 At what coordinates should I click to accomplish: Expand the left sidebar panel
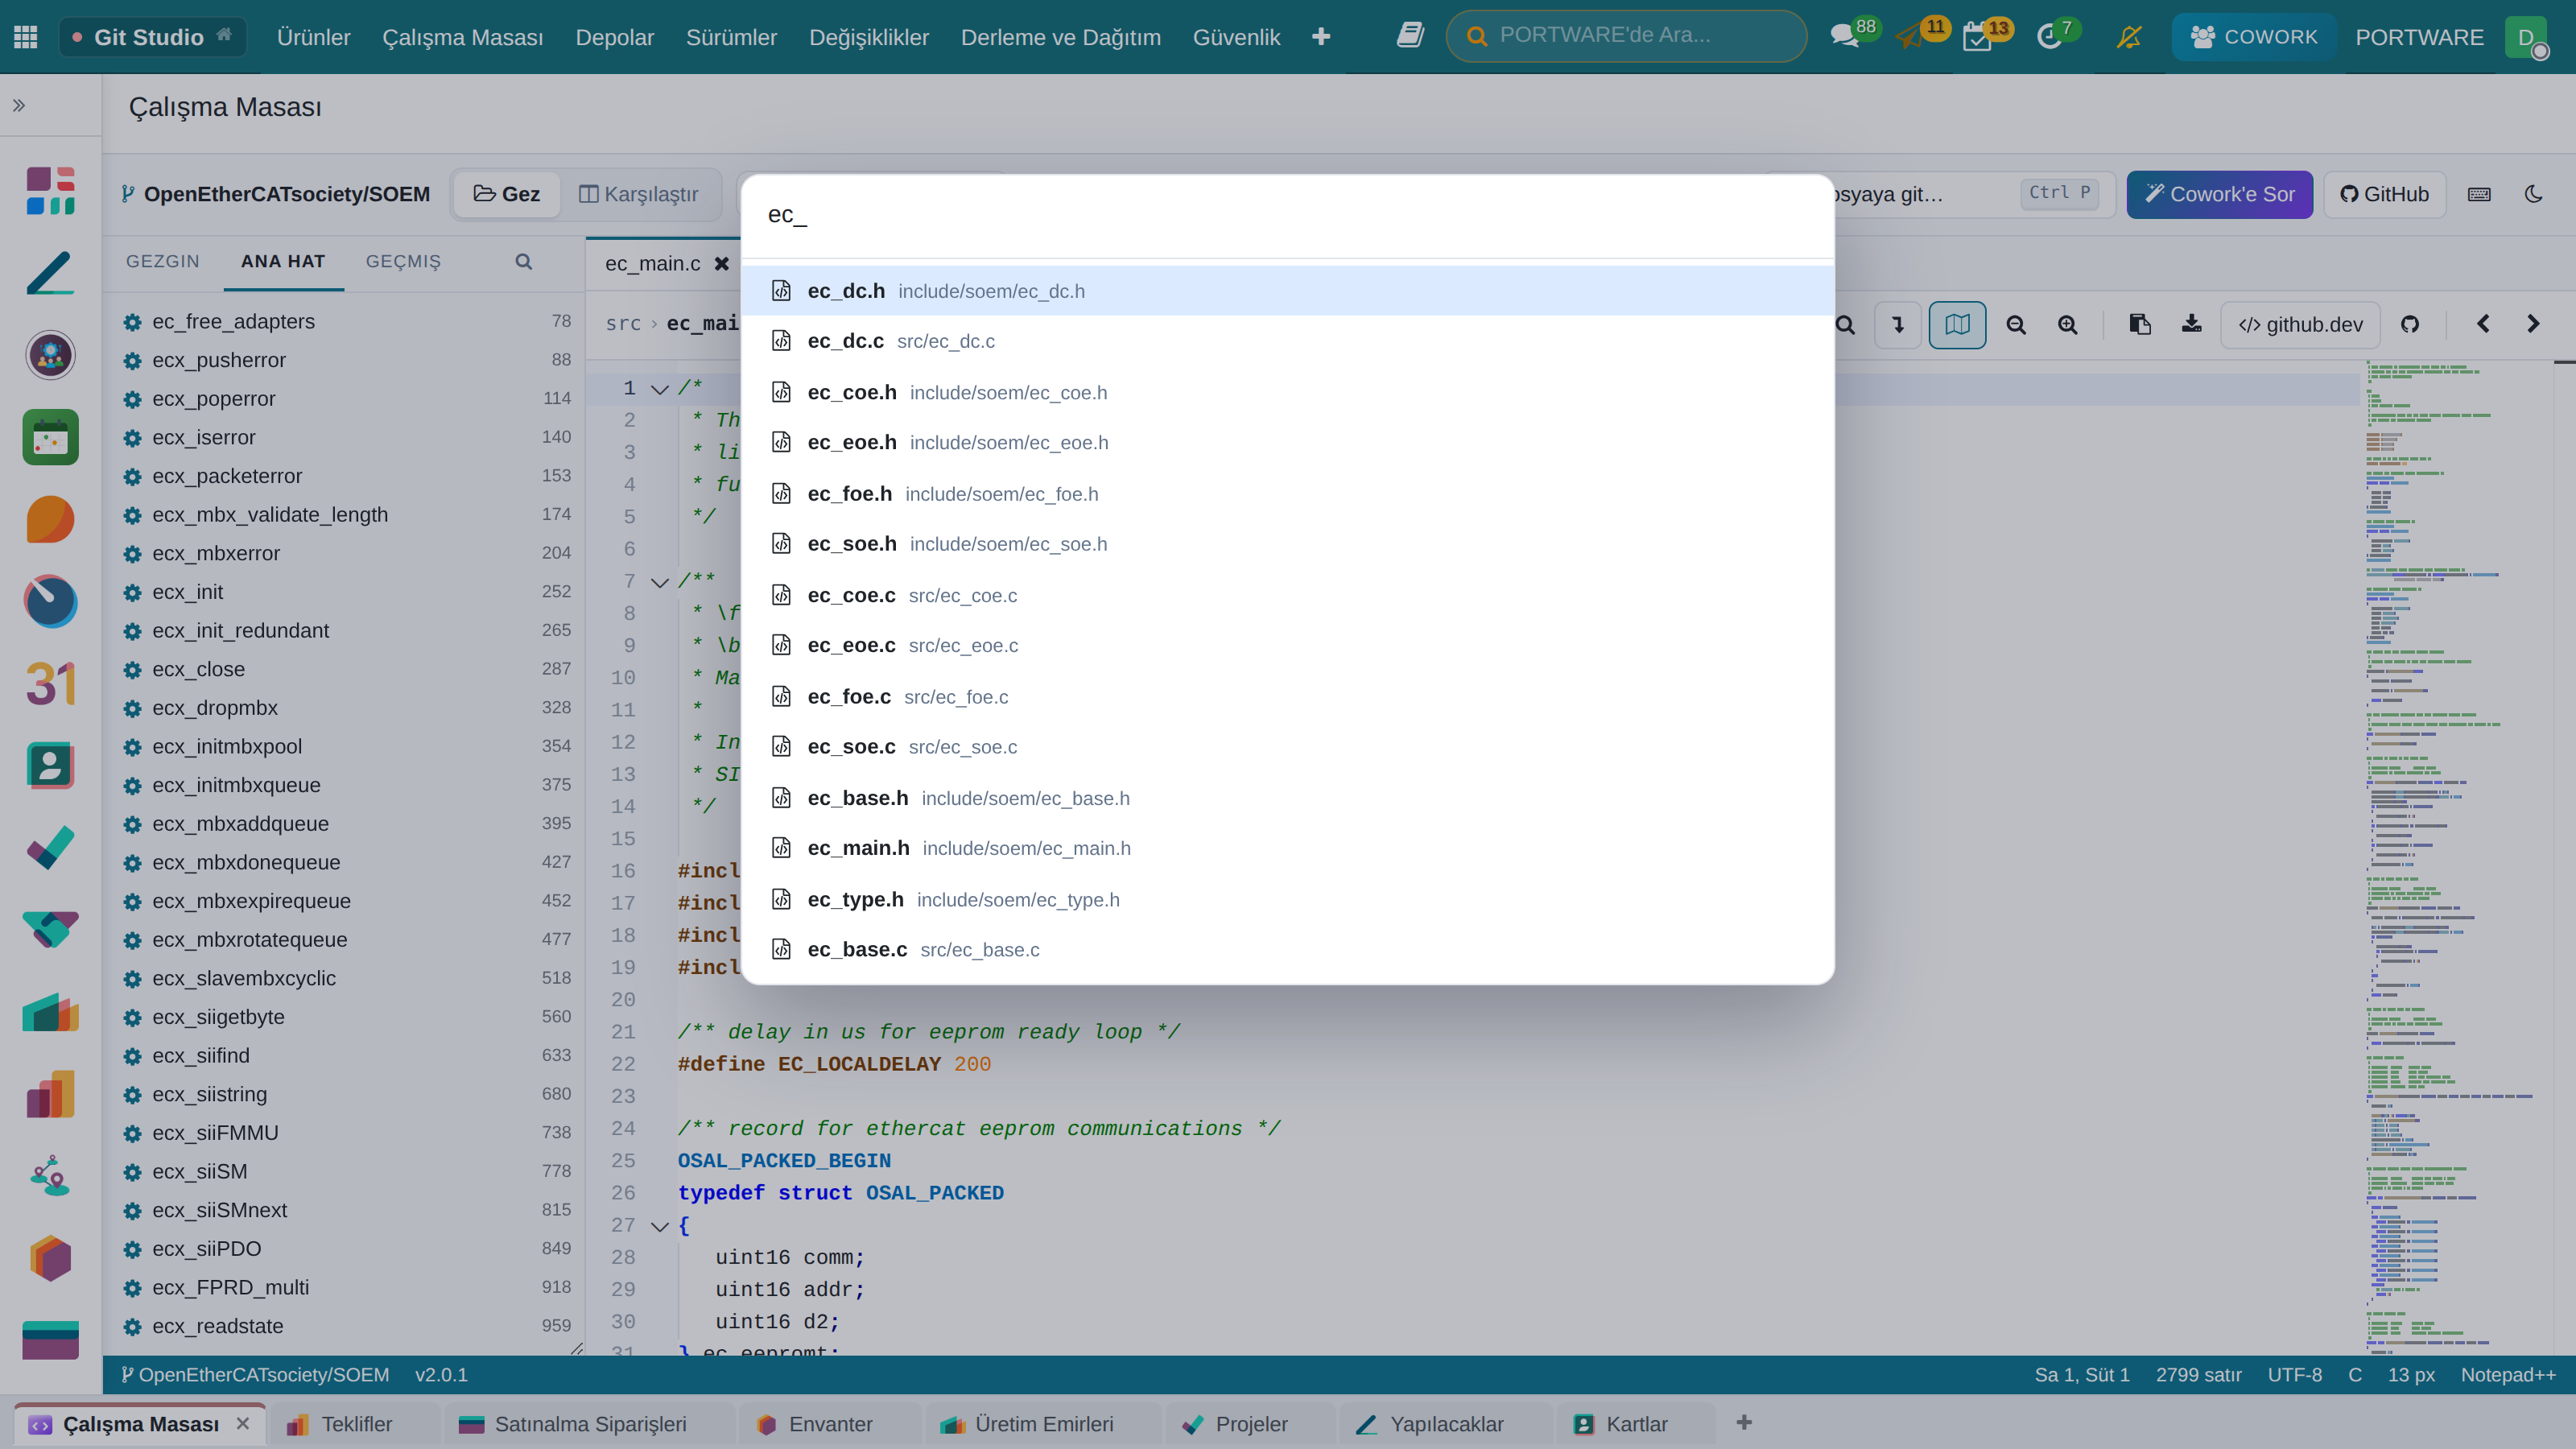tap(19, 105)
